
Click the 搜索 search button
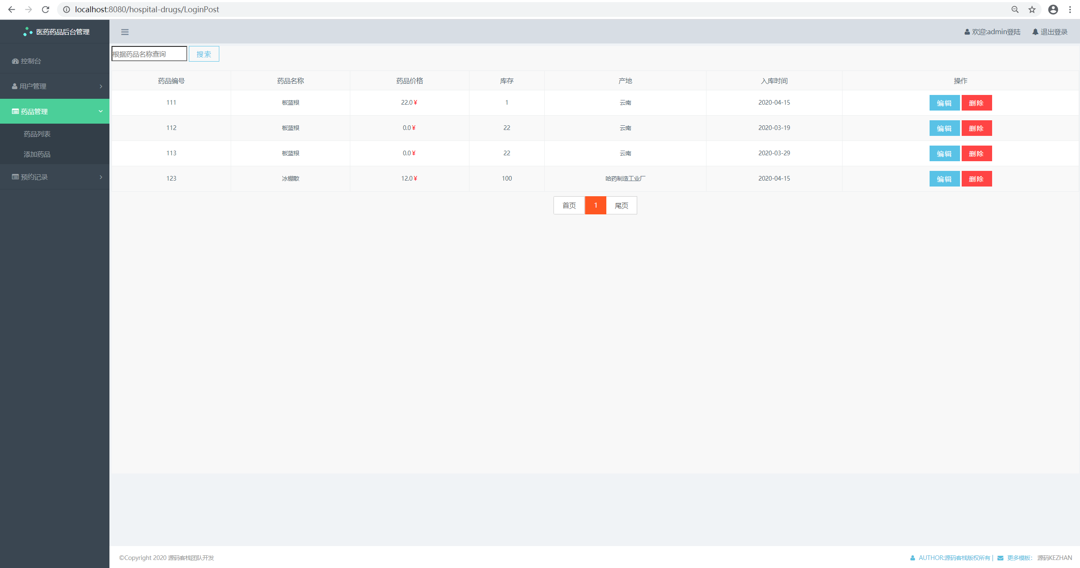[204, 54]
